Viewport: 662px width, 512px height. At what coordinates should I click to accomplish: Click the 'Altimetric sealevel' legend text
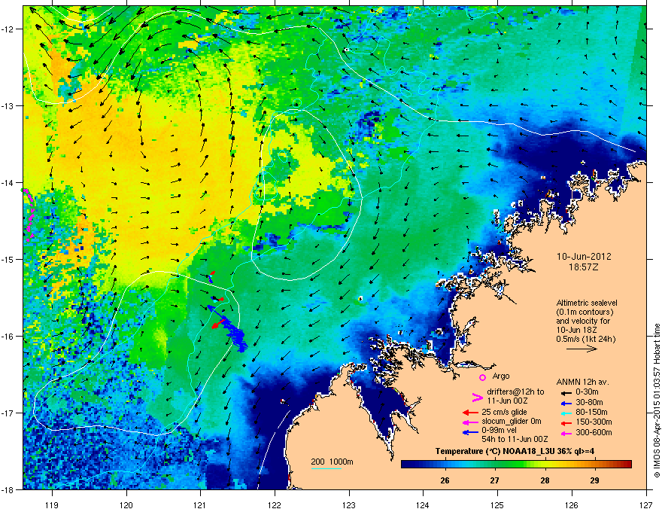point(587,303)
